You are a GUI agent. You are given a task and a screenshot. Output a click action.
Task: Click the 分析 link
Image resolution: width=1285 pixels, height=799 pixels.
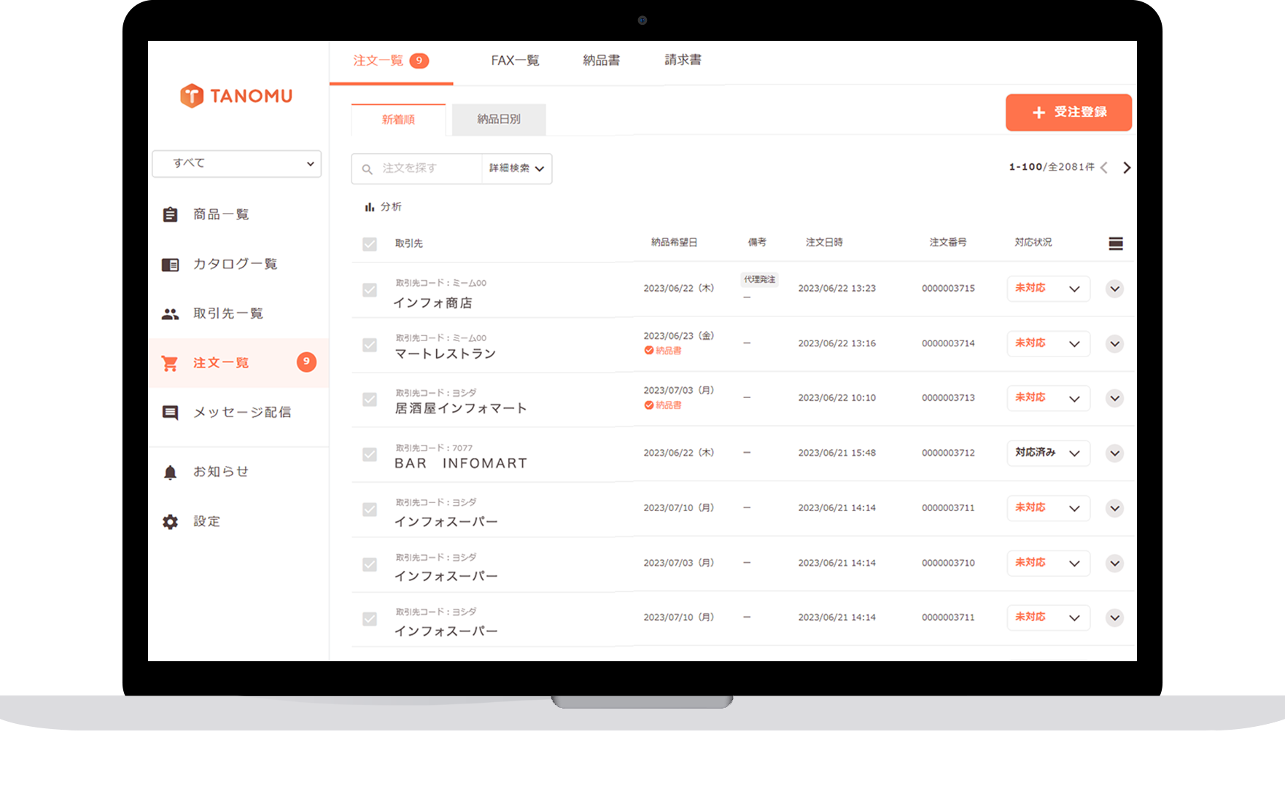384,207
